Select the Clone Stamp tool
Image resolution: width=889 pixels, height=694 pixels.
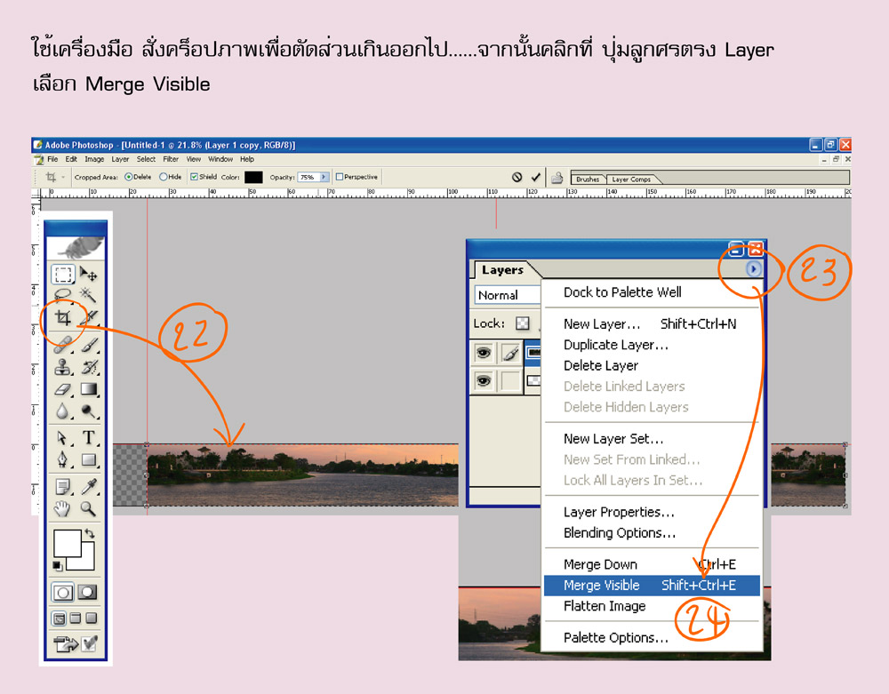[x=63, y=366]
